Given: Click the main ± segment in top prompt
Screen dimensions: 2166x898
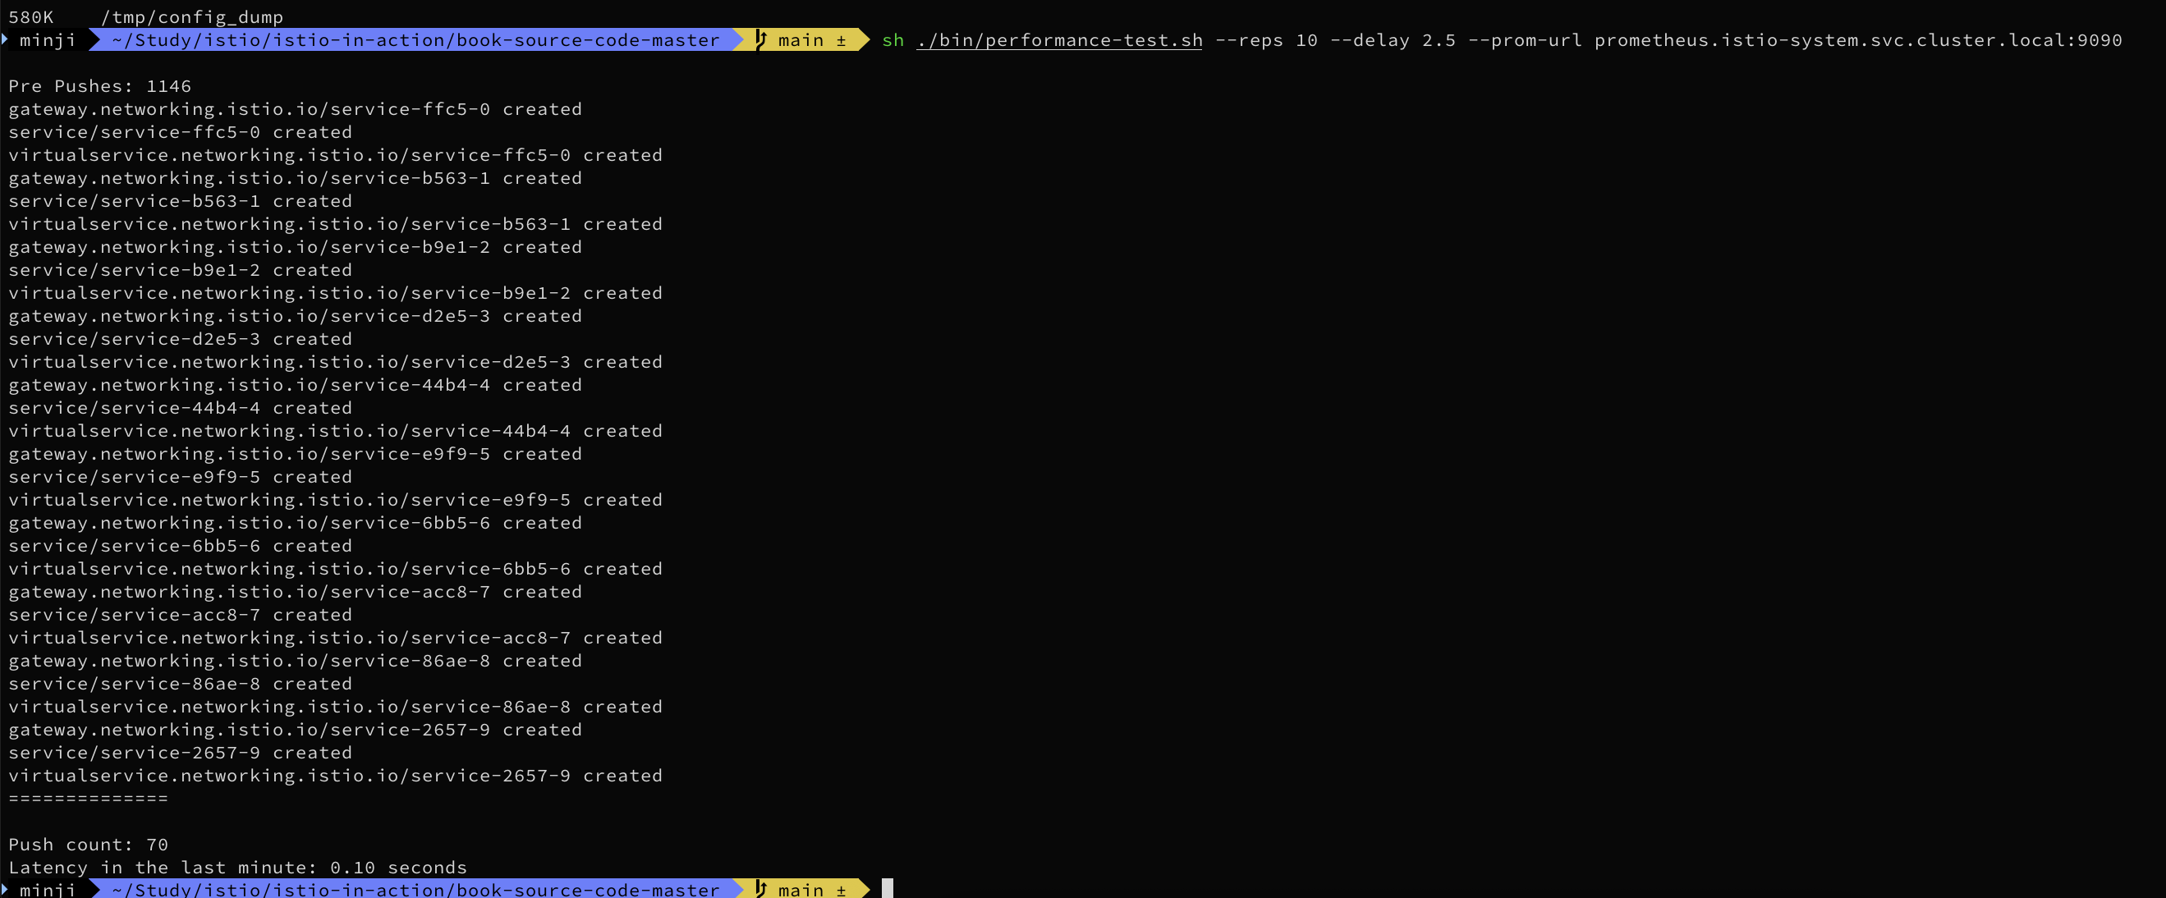Looking at the screenshot, I should pyautogui.click(x=811, y=39).
